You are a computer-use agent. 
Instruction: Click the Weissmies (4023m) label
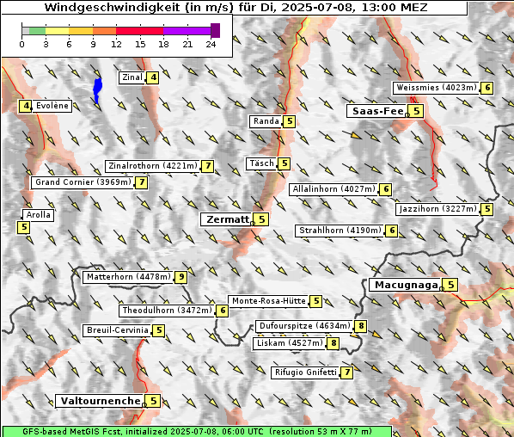point(436,88)
